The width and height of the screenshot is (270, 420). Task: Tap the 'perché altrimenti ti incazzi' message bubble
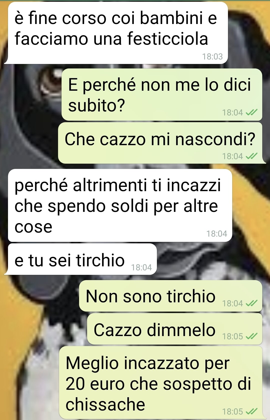tap(120, 205)
